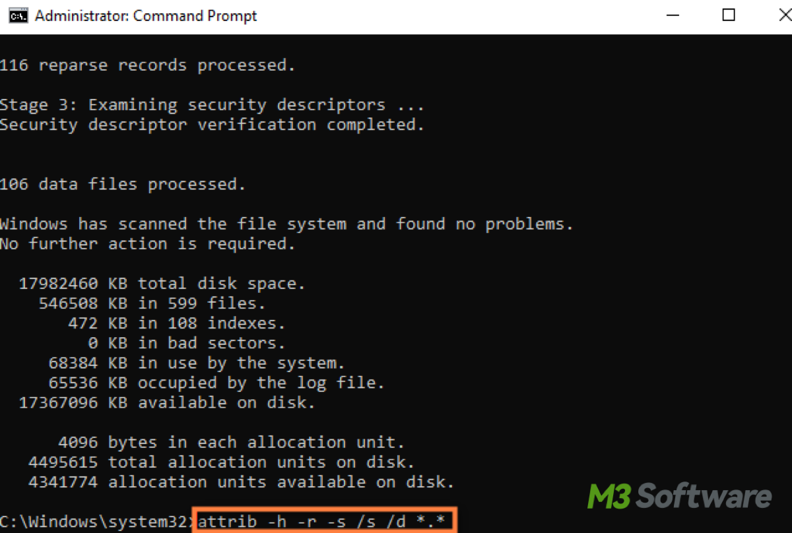Click the highlighted attrib command text

coord(326,522)
